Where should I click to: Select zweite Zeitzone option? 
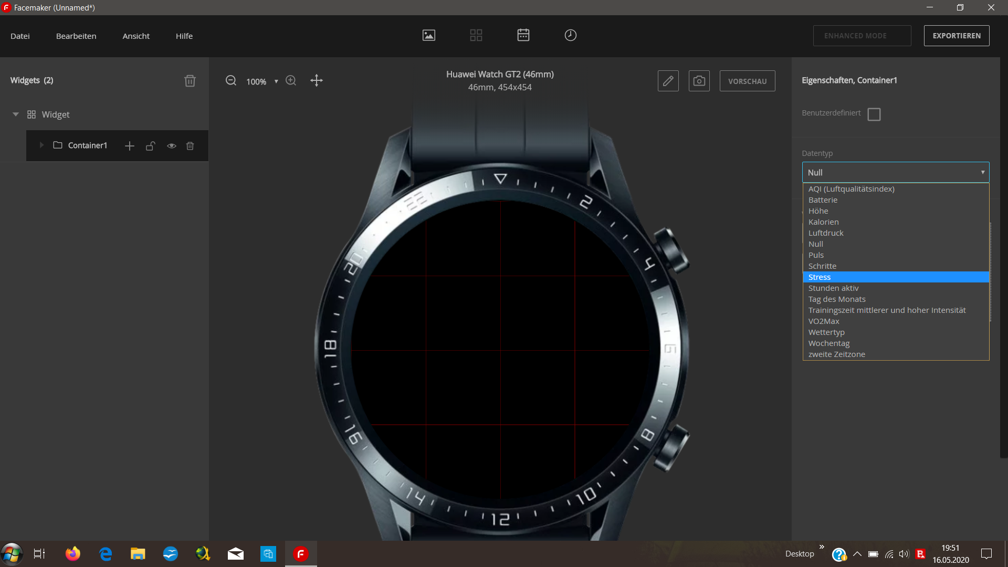coord(896,354)
